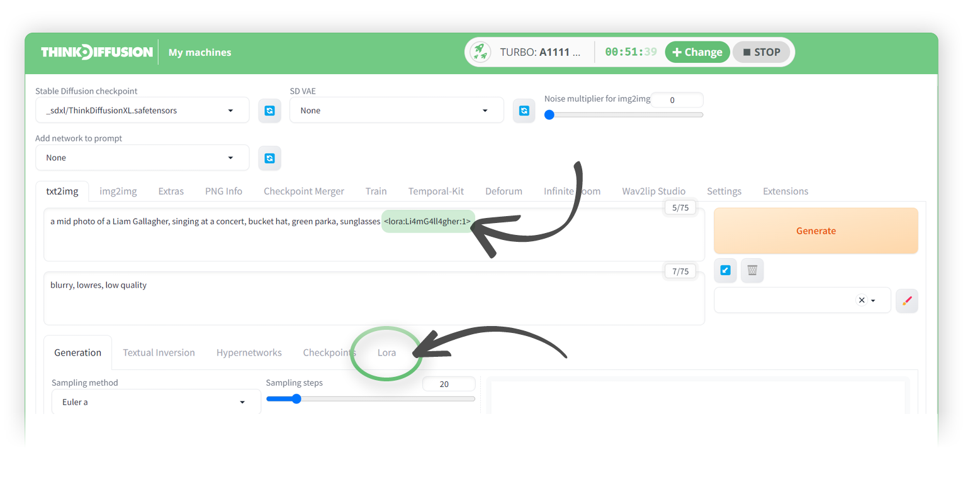Screen dimensions: 963x490
Task: Open the Deforum tab
Action: point(504,191)
